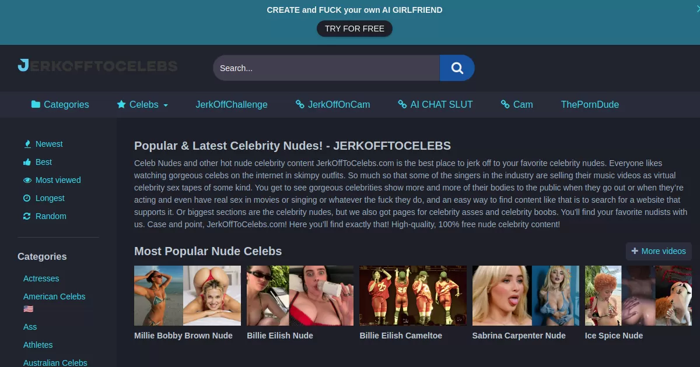Focus the Search... input field
The height and width of the screenshot is (367, 700).
click(326, 68)
